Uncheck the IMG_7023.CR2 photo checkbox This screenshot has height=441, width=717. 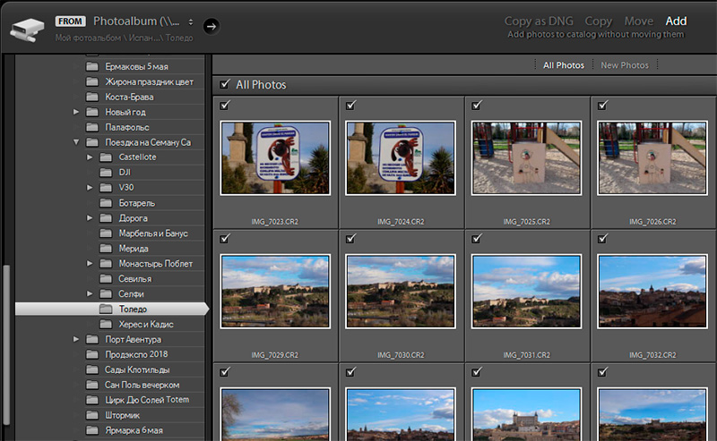[x=224, y=106]
